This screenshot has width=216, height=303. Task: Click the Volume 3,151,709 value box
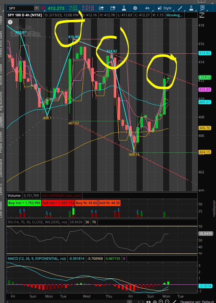point(31,195)
